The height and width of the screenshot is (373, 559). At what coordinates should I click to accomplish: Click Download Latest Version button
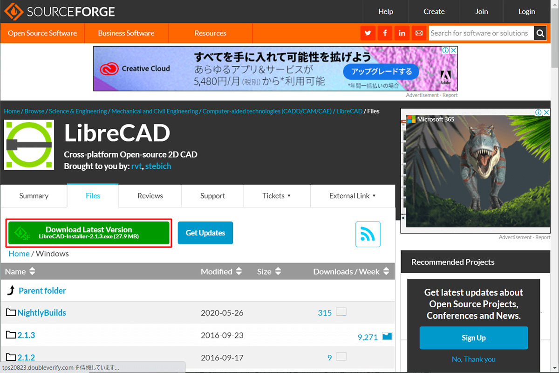tap(89, 233)
